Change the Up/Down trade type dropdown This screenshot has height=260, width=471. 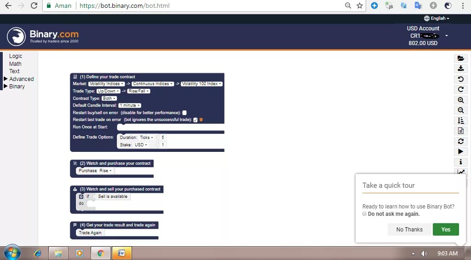pos(109,91)
